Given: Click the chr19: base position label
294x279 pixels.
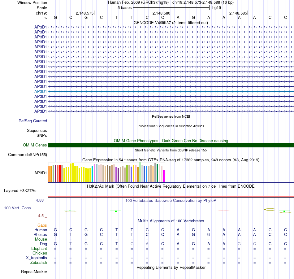Looking at the screenshot, I should pyautogui.click(x=41, y=13).
